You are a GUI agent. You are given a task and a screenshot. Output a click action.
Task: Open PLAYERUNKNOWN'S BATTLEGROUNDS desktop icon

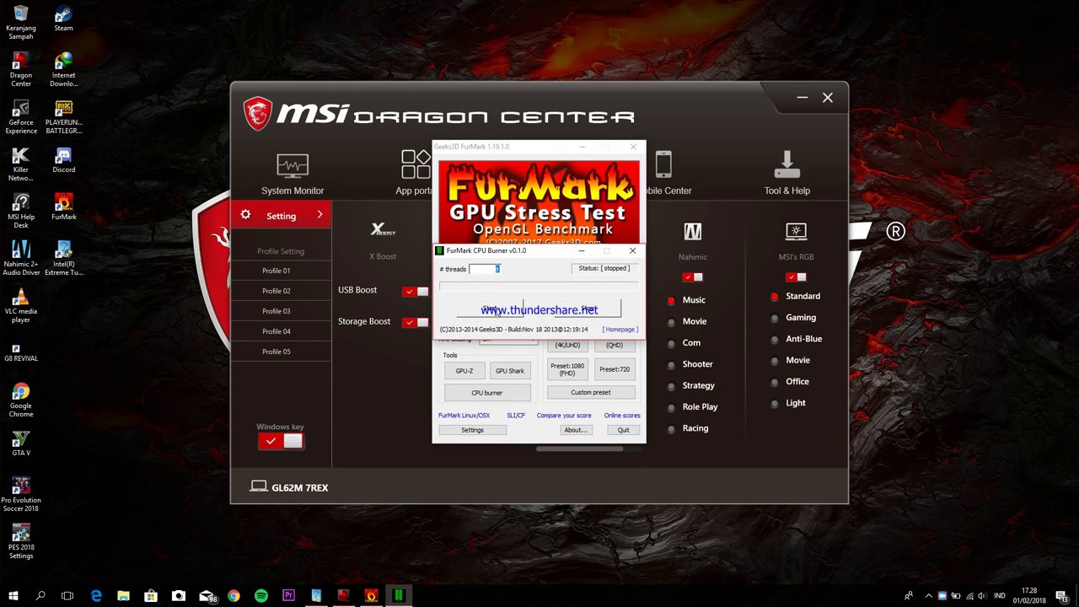click(63, 117)
